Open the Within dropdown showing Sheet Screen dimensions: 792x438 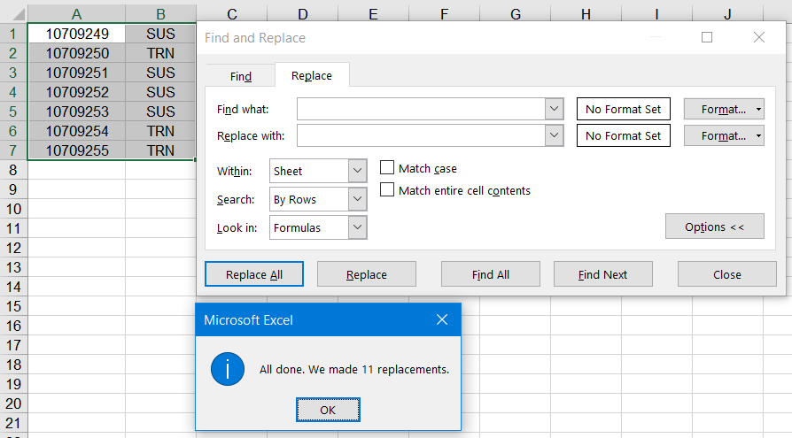coord(318,171)
